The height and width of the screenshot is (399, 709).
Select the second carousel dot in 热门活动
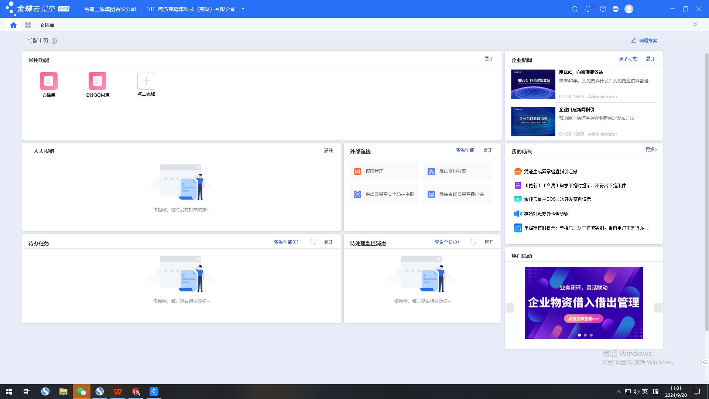[x=585, y=335]
